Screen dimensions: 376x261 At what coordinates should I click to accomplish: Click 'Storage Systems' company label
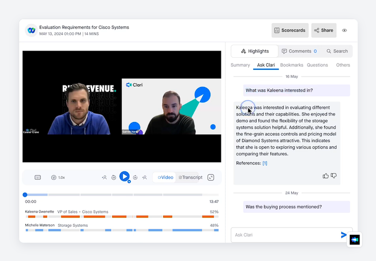point(73,226)
